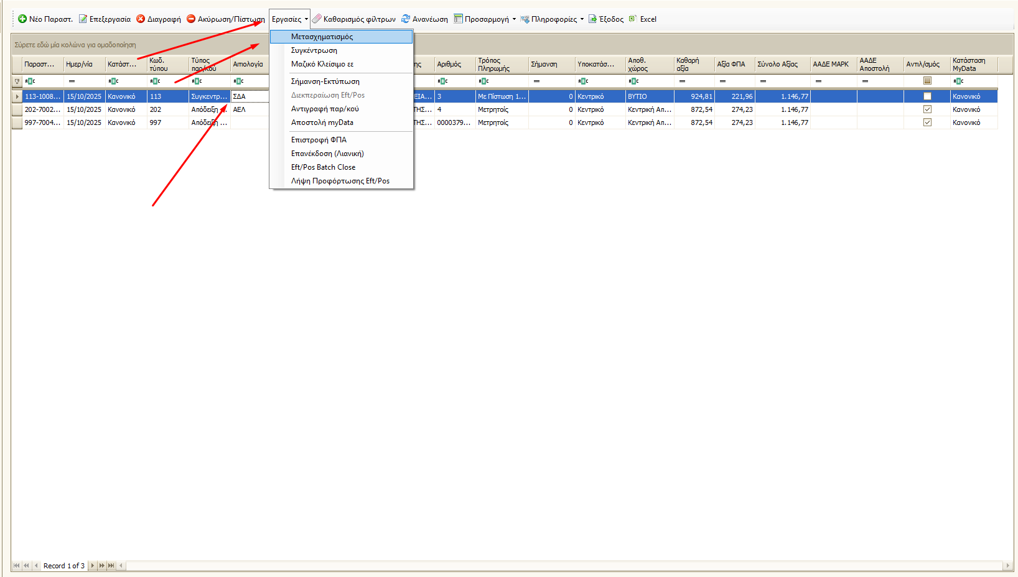The height and width of the screenshot is (577, 1018).
Task: Select Μετασχηματισμός from the Εργασίες menu
Action: (x=322, y=37)
